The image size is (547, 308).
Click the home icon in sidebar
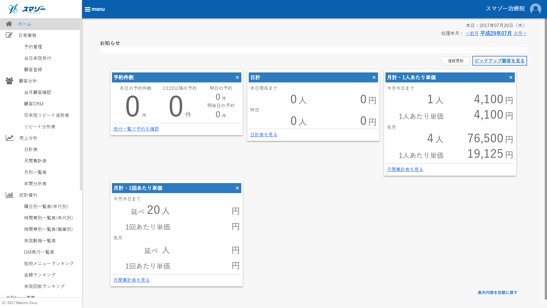(x=9, y=24)
